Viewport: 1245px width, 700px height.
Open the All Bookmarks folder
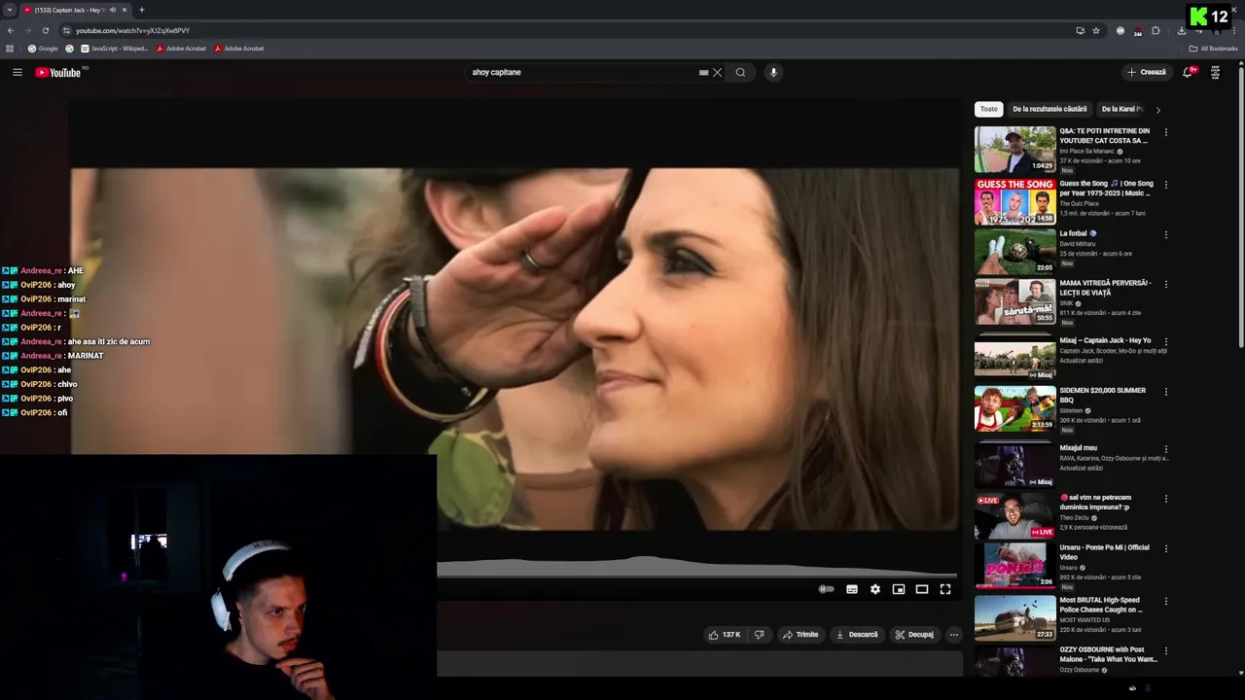click(1213, 48)
